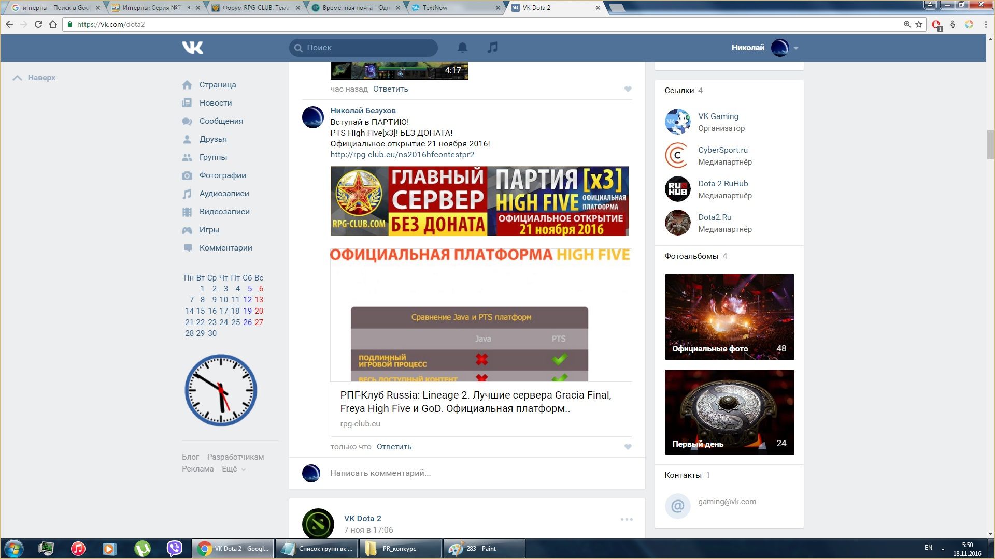Switch to the TextNow tab

pyautogui.click(x=455, y=8)
